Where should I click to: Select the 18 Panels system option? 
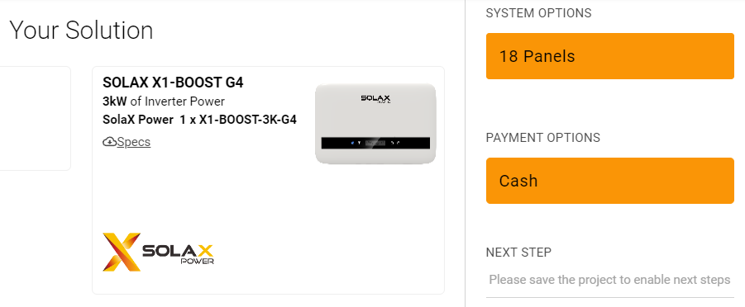(610, 56)
